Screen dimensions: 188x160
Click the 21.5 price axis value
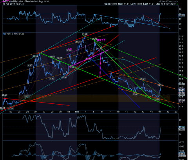click(x=181, y=37)
